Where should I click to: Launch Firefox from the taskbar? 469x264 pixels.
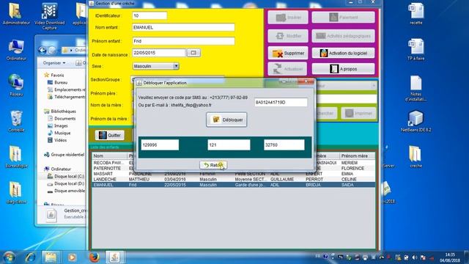click(94, 257)
